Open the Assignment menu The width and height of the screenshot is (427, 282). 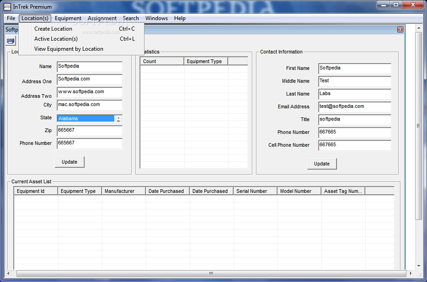click(102, 18)
